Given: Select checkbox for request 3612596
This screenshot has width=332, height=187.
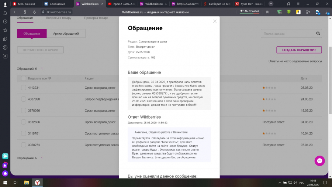Looking at the screenshot, I should pyautogui.click(x=24, y=122).
